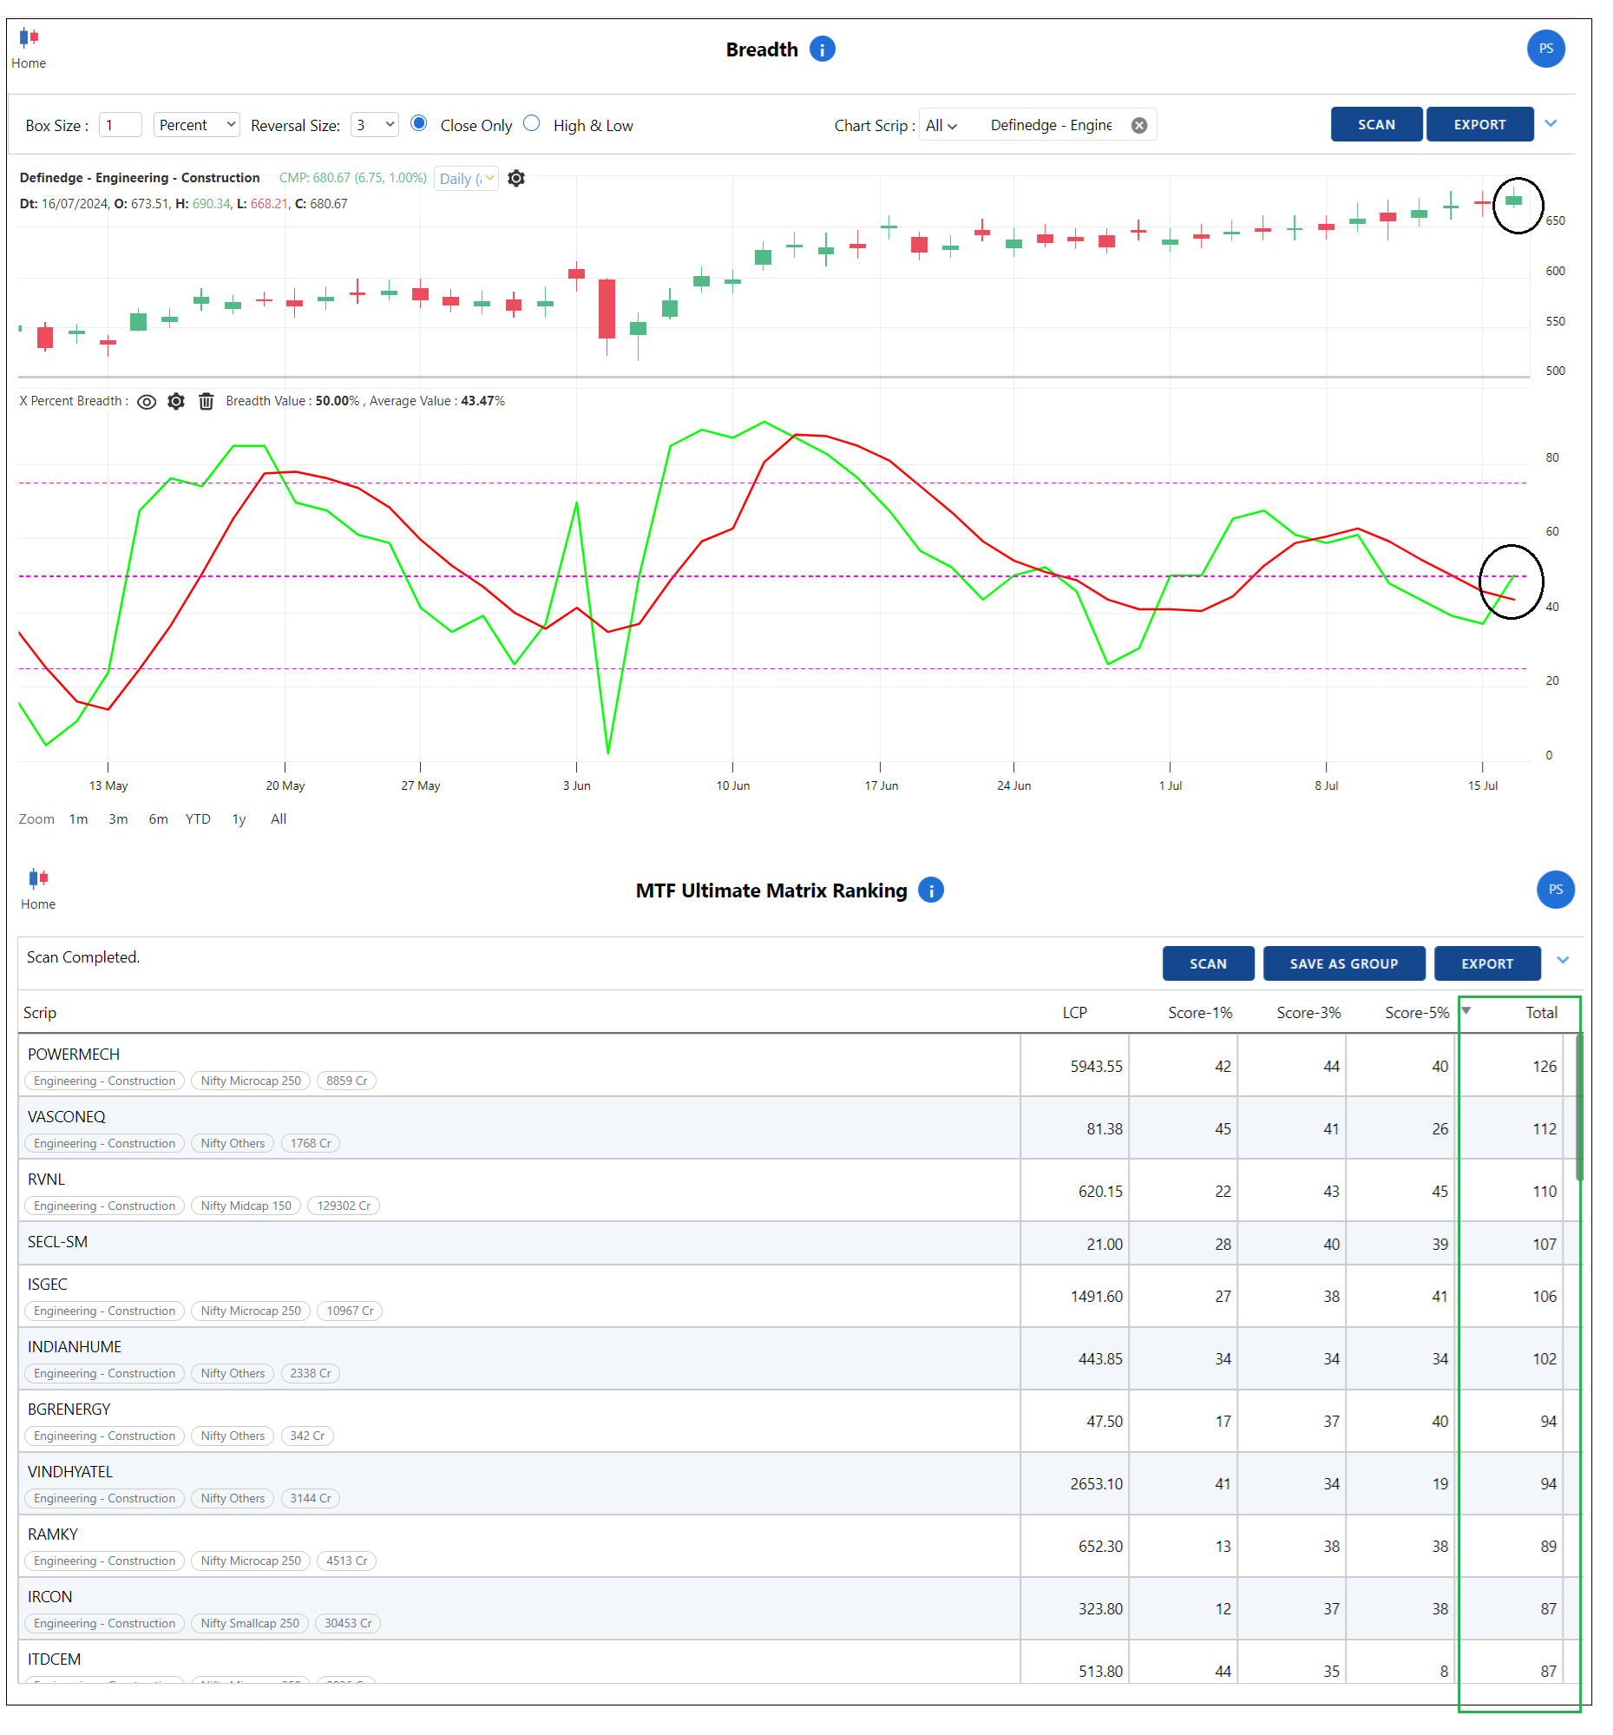
Task: Set chart zoom to 6m
Action: click(158, 818)
